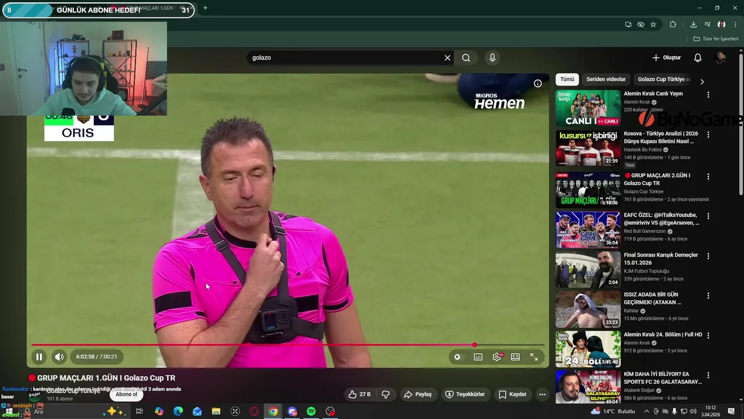744x419 pixels.
Task: Start voice search with microphone
Action: [492, 58]
